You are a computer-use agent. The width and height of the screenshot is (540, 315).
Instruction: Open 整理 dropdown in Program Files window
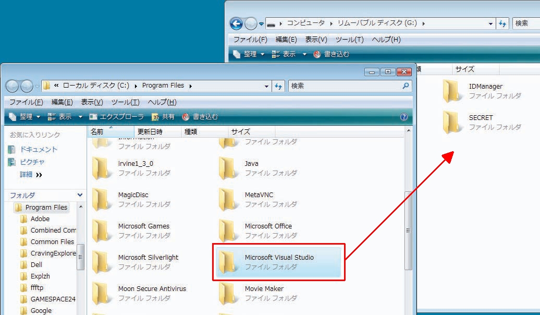click(25, 117)
